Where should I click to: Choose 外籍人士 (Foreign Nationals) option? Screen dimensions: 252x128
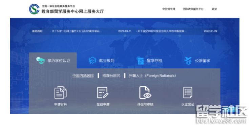click(x=152, y=76)
